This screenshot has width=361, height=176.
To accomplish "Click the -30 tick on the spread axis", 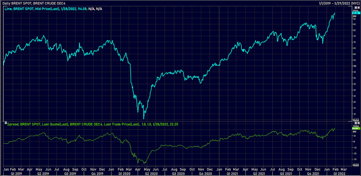I will 355,159.
